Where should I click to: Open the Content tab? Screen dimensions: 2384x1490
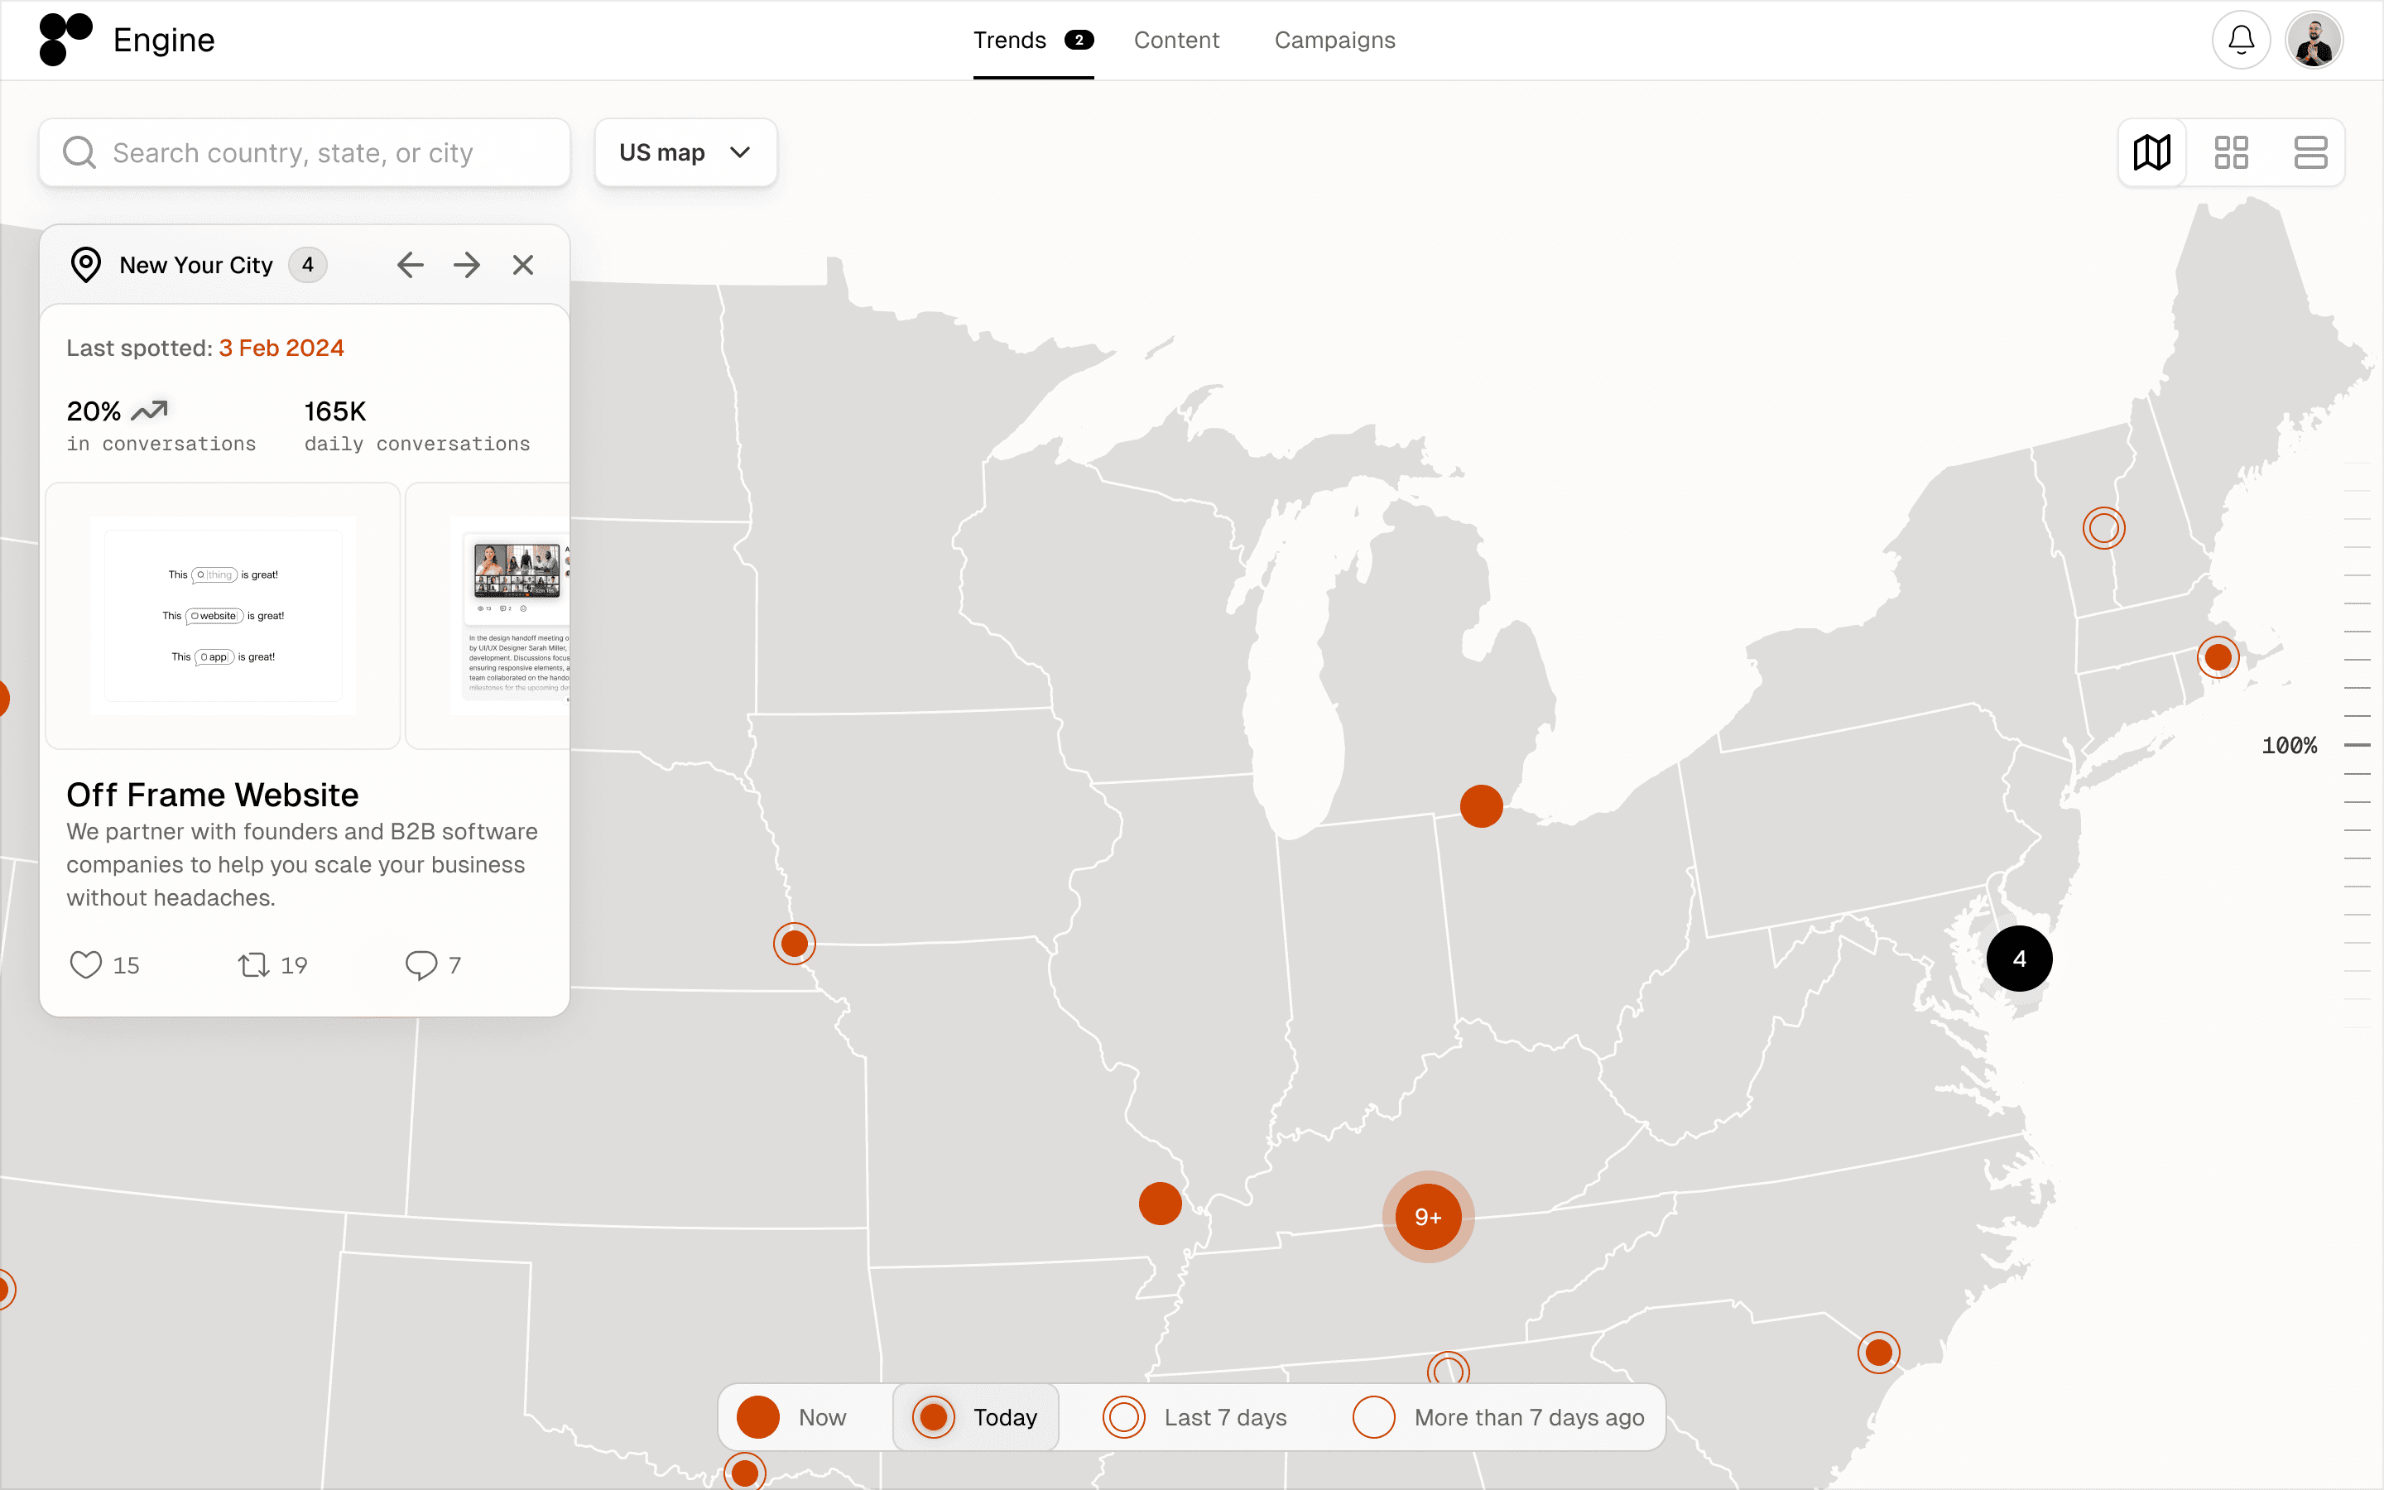pyautogui.click(x=1176, y=41)
